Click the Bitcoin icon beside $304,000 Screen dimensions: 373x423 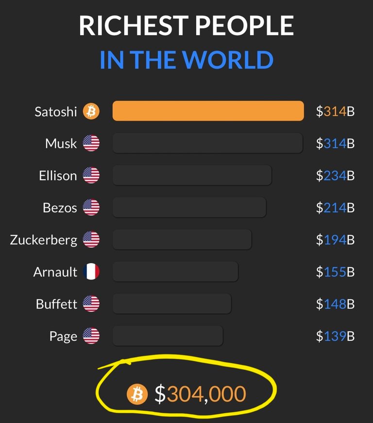pos(137,394)
